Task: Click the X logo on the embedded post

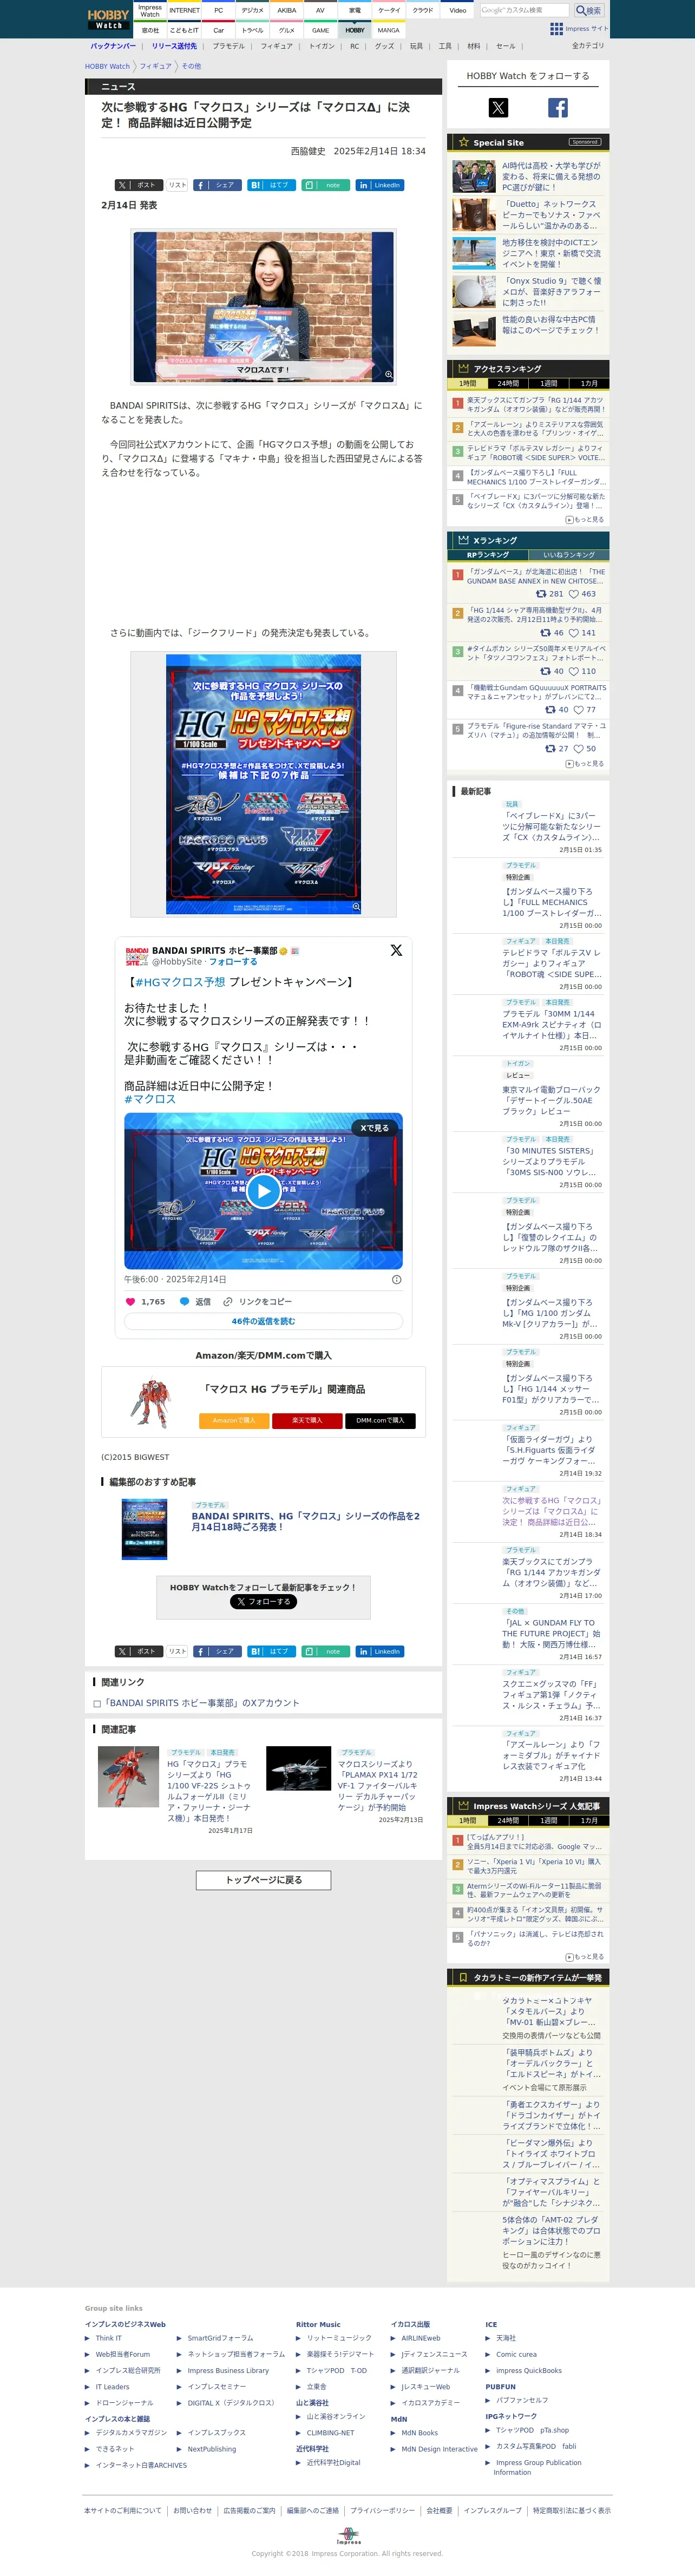Action: [396, 950]
